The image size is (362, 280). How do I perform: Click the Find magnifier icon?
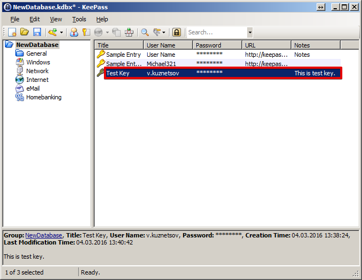(x=145, y=32)
